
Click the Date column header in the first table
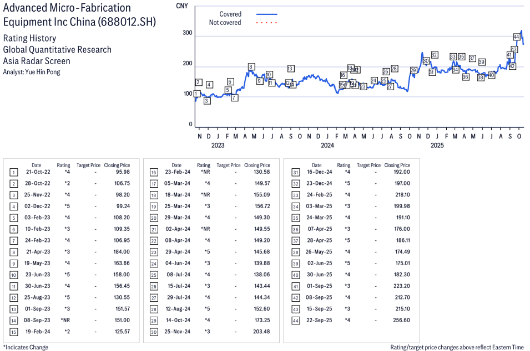point(36,165)
